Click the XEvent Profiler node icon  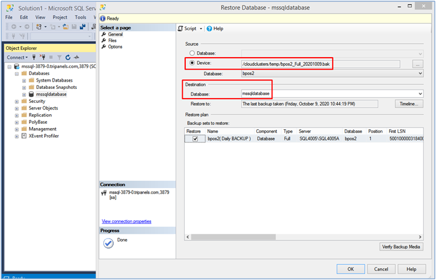[x=24, y=136]
